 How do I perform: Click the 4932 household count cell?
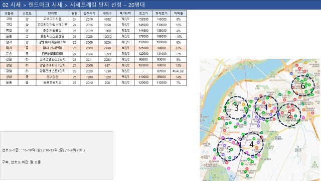[107, 19]
